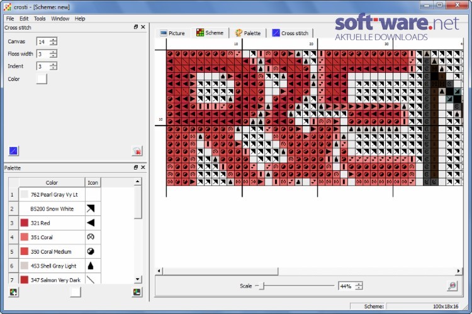
Task: Click the 350 Coral Medium color swatch
Action: [25, 251]
